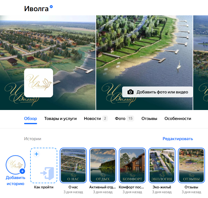Click the round Иволга logo story avatar

[x=15, y=165]
